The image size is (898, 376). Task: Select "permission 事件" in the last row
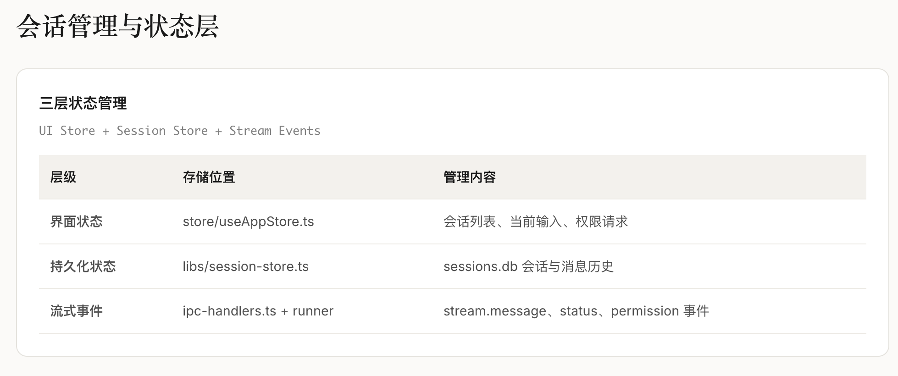tap(660, 311)
